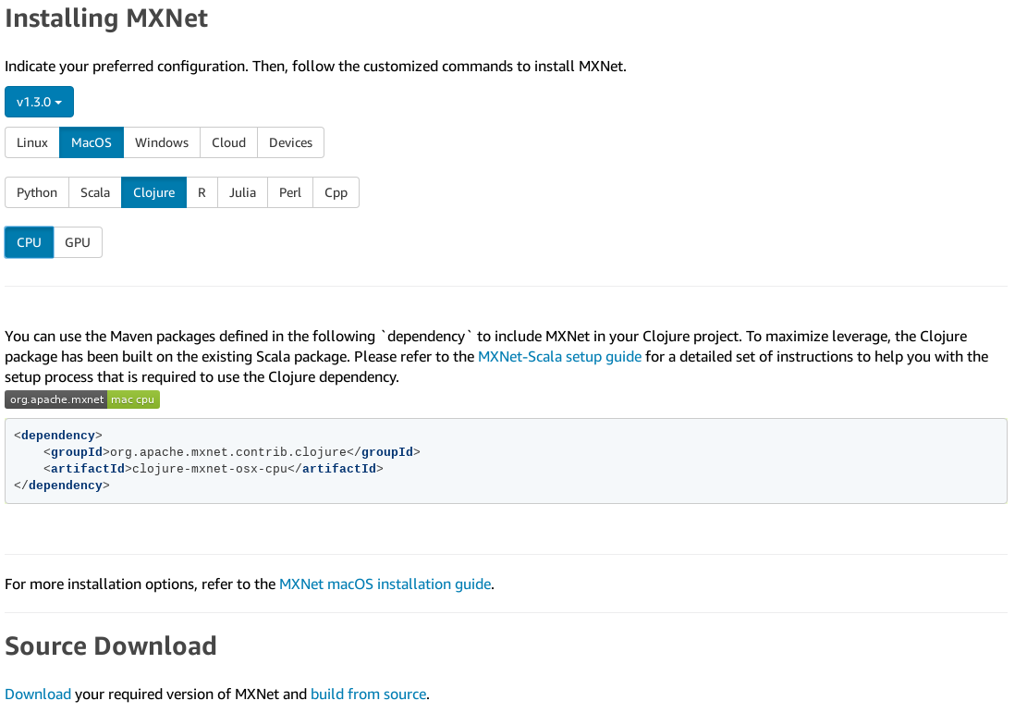The image size is (1015, 713).
Task: Click the green mac cpu badge
Action: coord(132,400)
